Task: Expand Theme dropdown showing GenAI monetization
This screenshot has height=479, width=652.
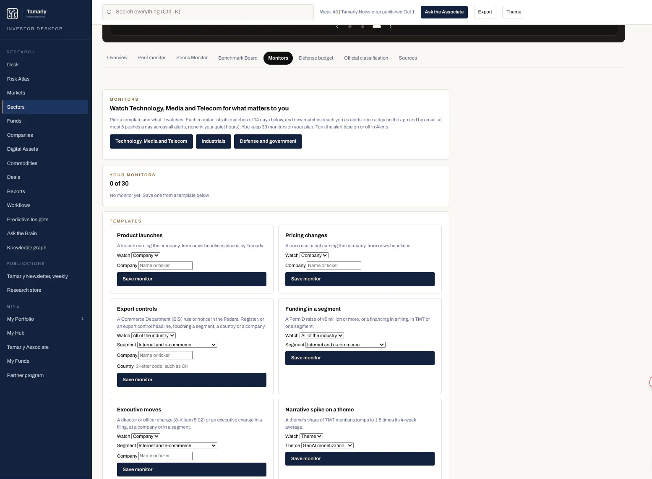Action: pos(327,445)
